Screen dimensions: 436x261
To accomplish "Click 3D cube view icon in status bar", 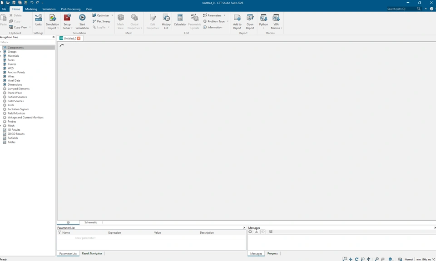I will (x=391, y=259).
